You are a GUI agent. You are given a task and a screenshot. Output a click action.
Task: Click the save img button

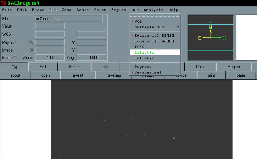(x=113, y=75)
